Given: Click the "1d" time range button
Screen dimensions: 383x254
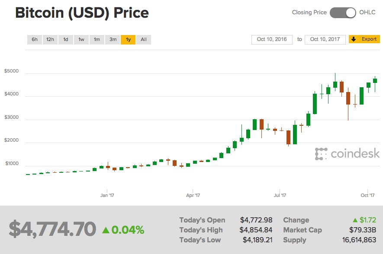Looking at the screenshot, I should (65, 39).
